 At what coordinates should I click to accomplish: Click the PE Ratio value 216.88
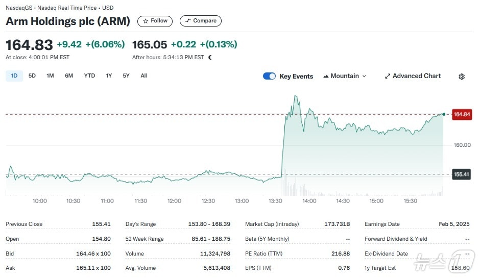[341, 253]
